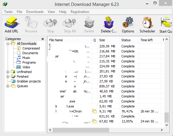Select the row sized 40,65 MB

(x=106, y=91)
